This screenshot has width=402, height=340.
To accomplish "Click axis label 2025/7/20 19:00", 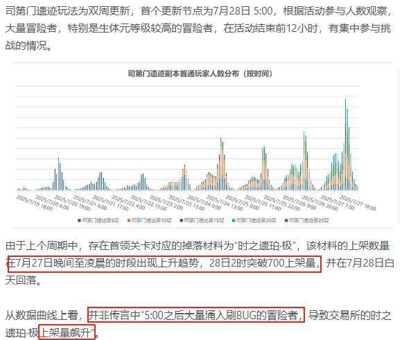I will (x=73, y=203).
